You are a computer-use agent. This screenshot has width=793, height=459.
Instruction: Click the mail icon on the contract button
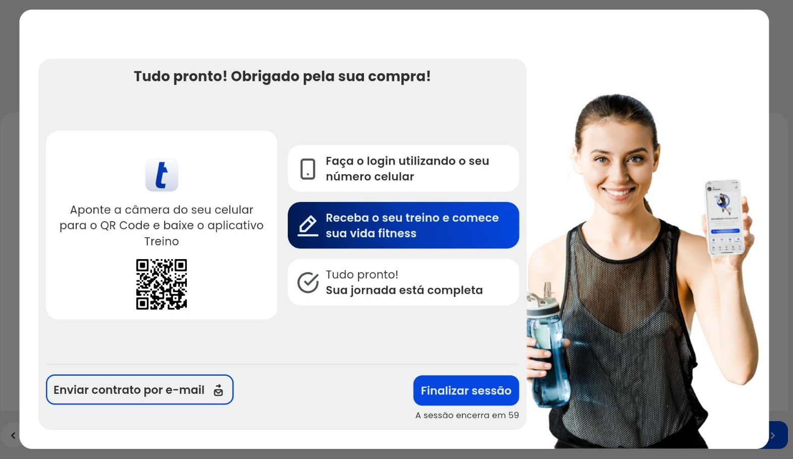(x=218, y=390)
